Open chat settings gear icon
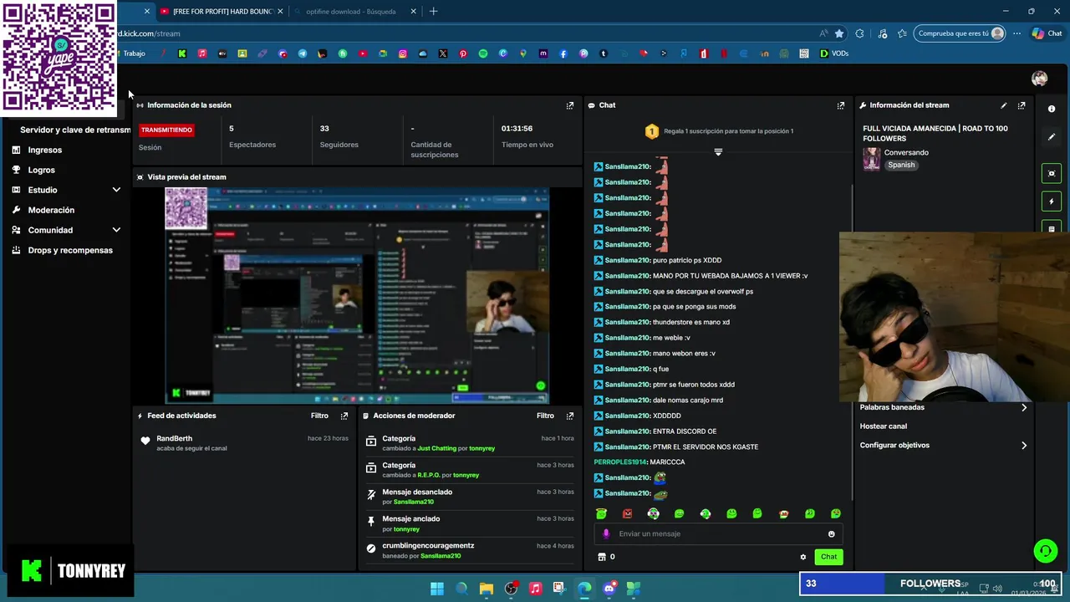The height and width of the screenshot is (602, 1070). coord(803,557)
